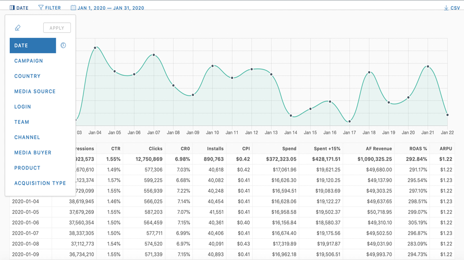Select the DATE grouping option
Viewport: 464px width, 260px height.
[x=32, y=45]
